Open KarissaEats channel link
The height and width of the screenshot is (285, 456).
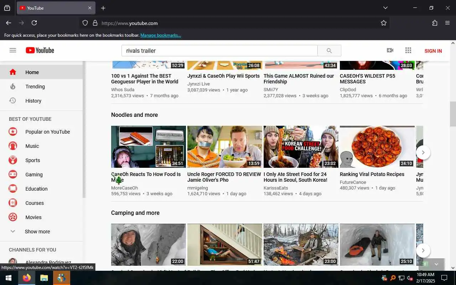pyautogui.click(x=276, y=188)
